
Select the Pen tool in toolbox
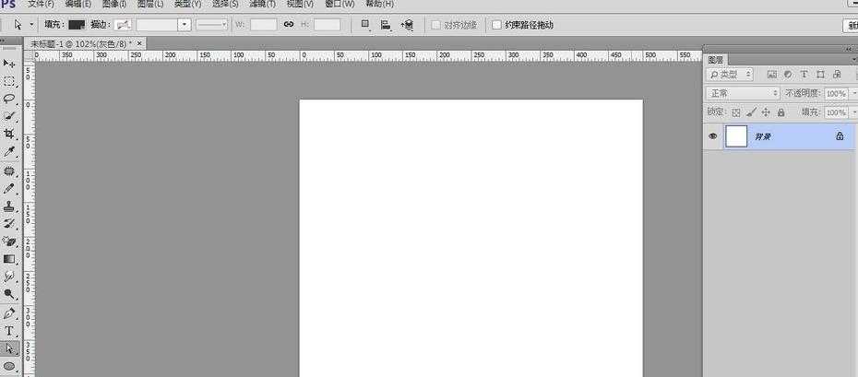(9, 313)
